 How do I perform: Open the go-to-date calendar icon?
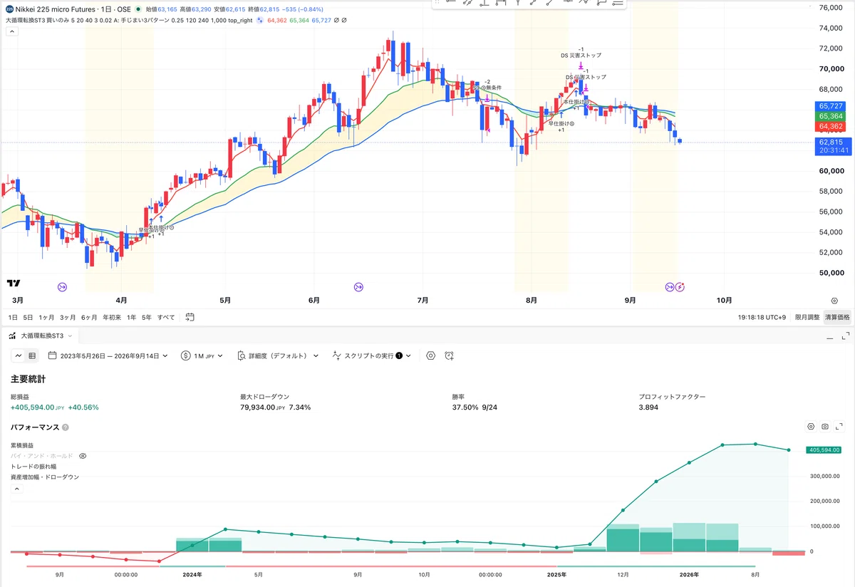pos(190,317)
